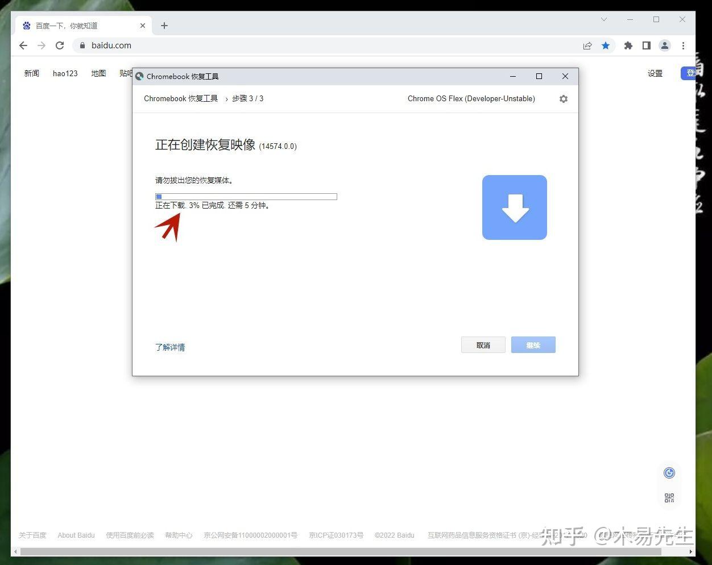Open the 新闻 link on Baidu
This screenshot has width=712, height=565.
click(32, 73)
